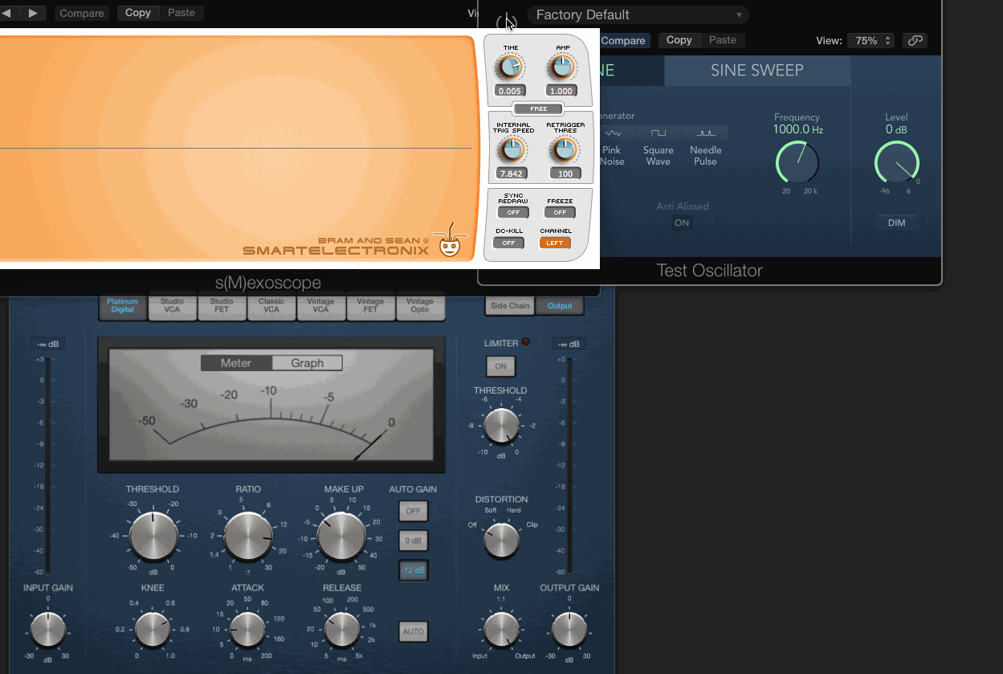1003x674 pixels.
Task: Click Paste in the s(M)exoscope header
Action: (181, 13)
